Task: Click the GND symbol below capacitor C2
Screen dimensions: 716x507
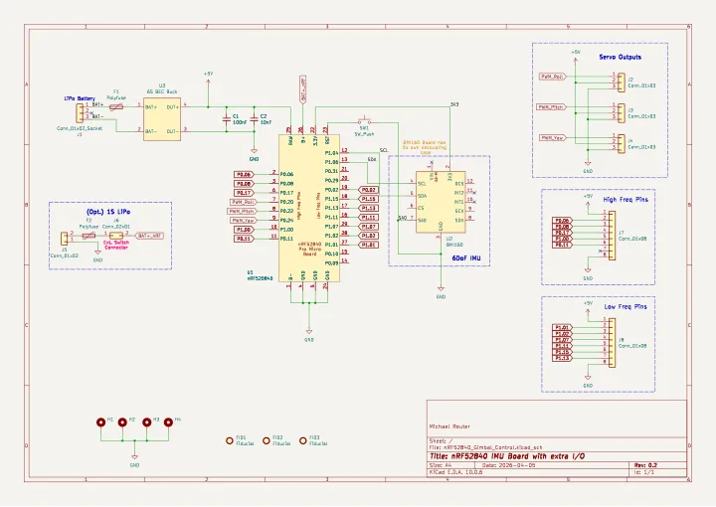Action: [254, 151]
